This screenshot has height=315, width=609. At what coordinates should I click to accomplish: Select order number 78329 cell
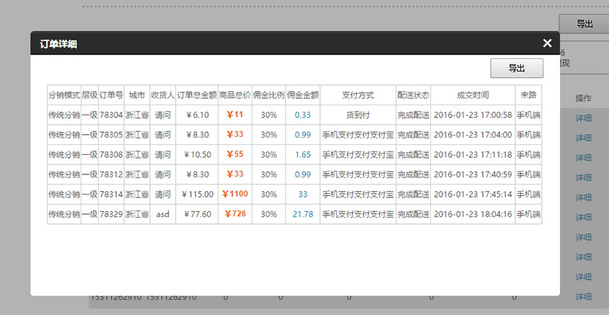coord(111,214)
